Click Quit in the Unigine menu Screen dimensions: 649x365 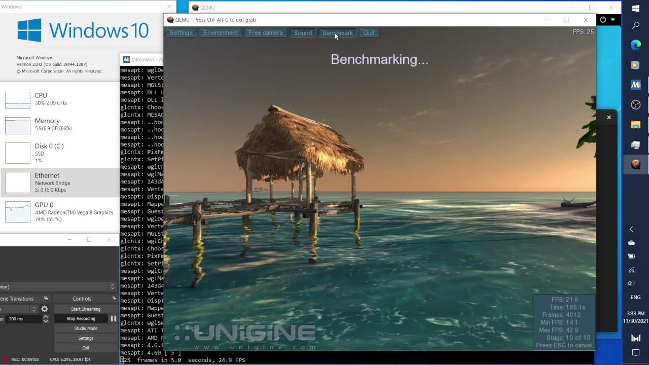click(369, 33)
